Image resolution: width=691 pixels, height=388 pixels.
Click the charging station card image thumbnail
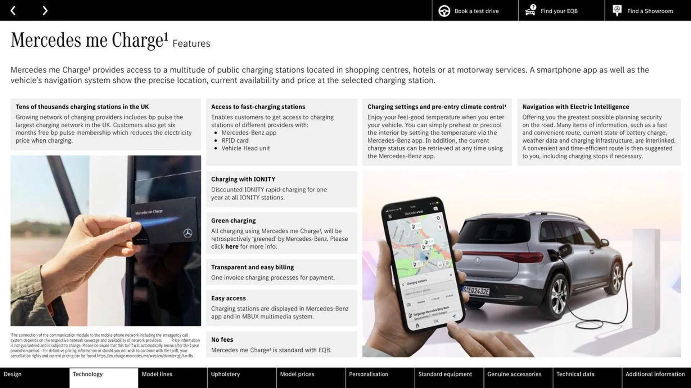pos(105,241)
